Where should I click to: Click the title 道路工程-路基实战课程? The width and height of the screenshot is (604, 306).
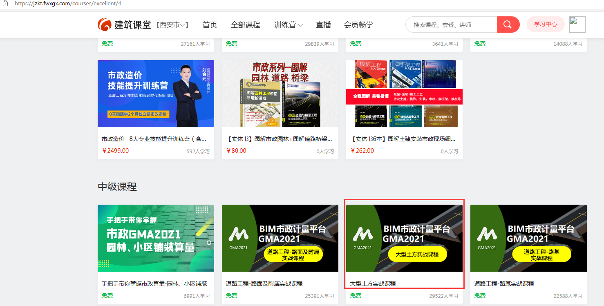tap(504, 284)
